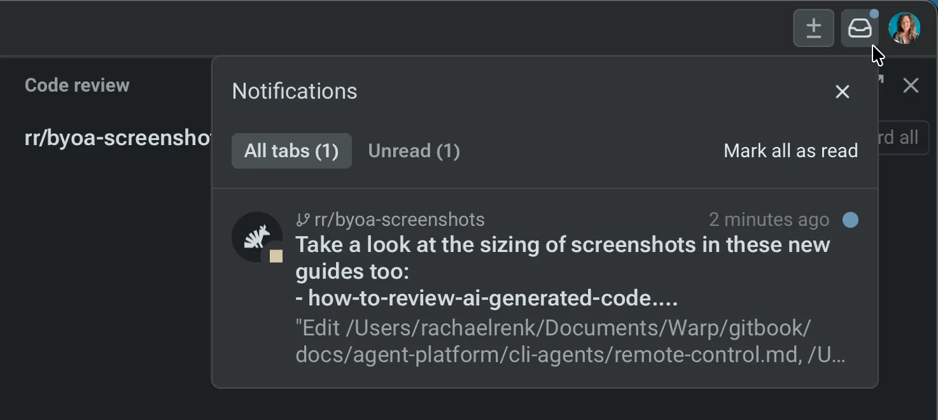Click the 2 minutes ago timestamp
This screenshot has height=420, width=938.
(768, 220)
